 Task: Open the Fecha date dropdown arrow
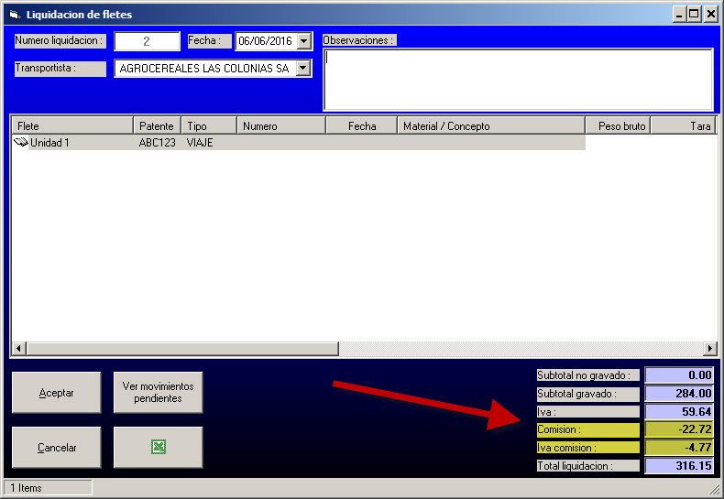tap(304, 41)
